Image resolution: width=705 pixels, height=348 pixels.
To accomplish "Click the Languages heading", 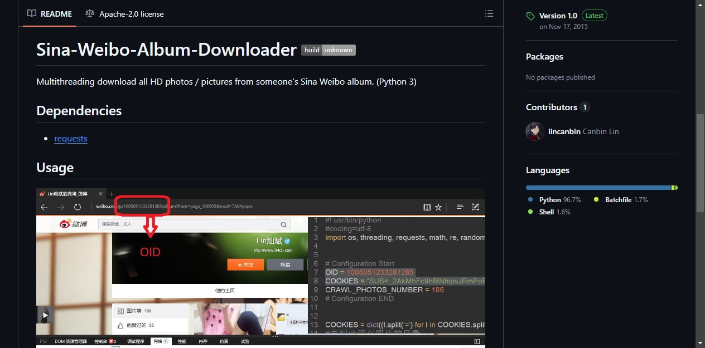I will click(x=548, y=170).
